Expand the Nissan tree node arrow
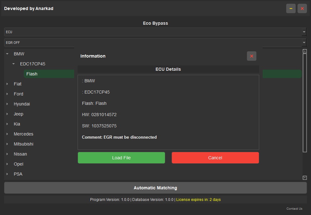The image size is (311, 215). coord(7,154)
